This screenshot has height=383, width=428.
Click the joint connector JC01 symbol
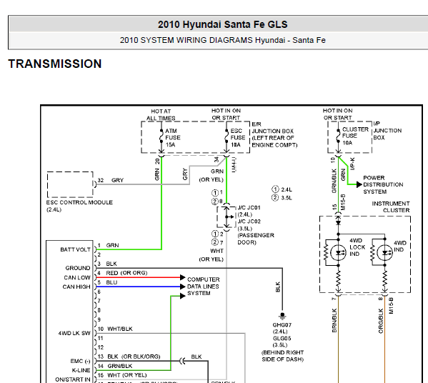click(x=227, y=217)
